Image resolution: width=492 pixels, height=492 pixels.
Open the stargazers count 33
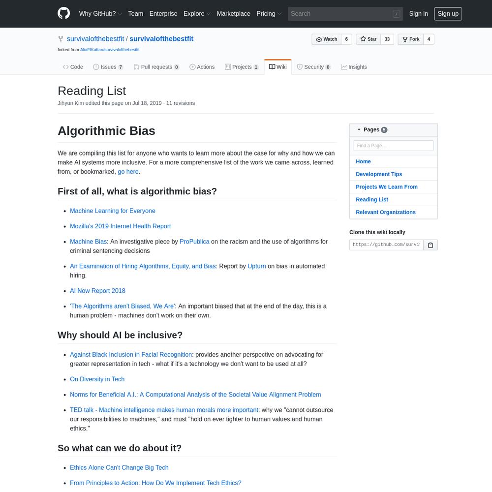click(387, 39)
